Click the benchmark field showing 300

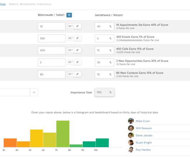pos(52,38)
